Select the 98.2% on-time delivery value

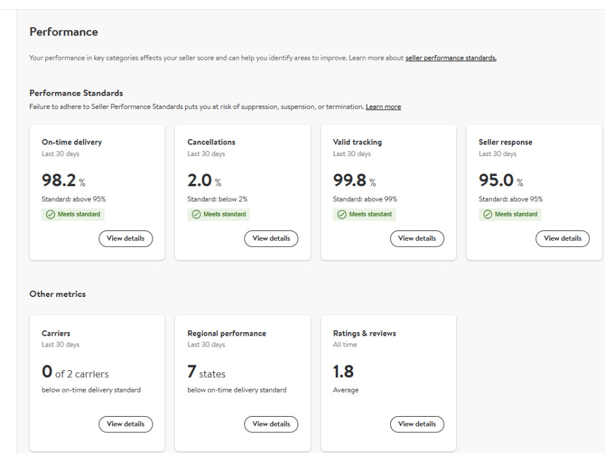[x=64, y=181]
